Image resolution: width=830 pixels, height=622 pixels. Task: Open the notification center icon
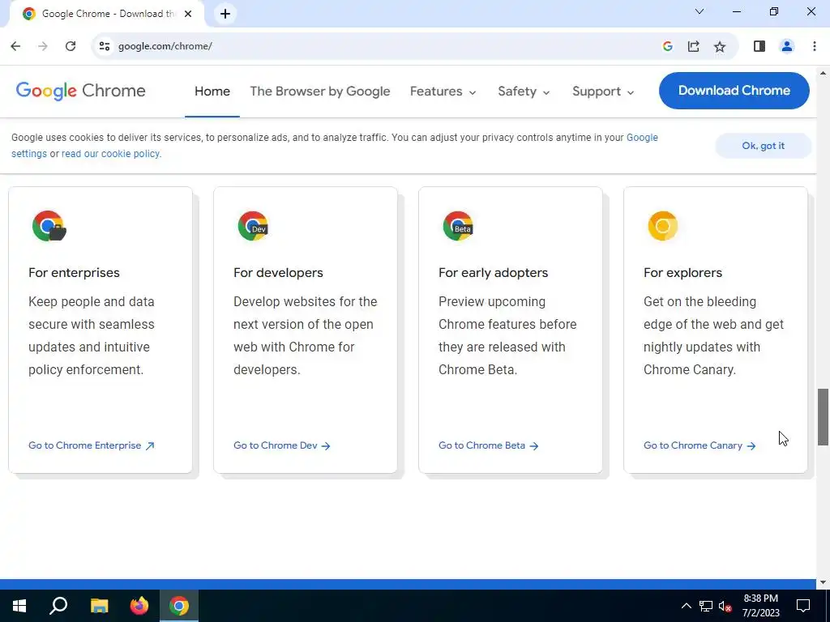803,606
